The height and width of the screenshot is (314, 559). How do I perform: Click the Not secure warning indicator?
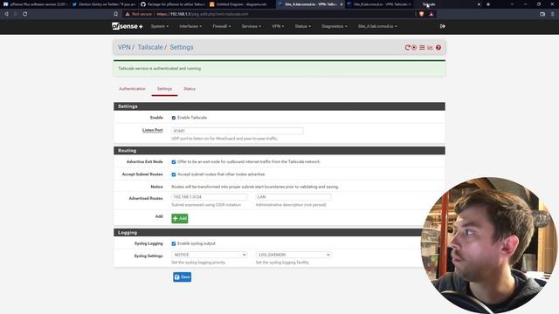pos(138,14)
